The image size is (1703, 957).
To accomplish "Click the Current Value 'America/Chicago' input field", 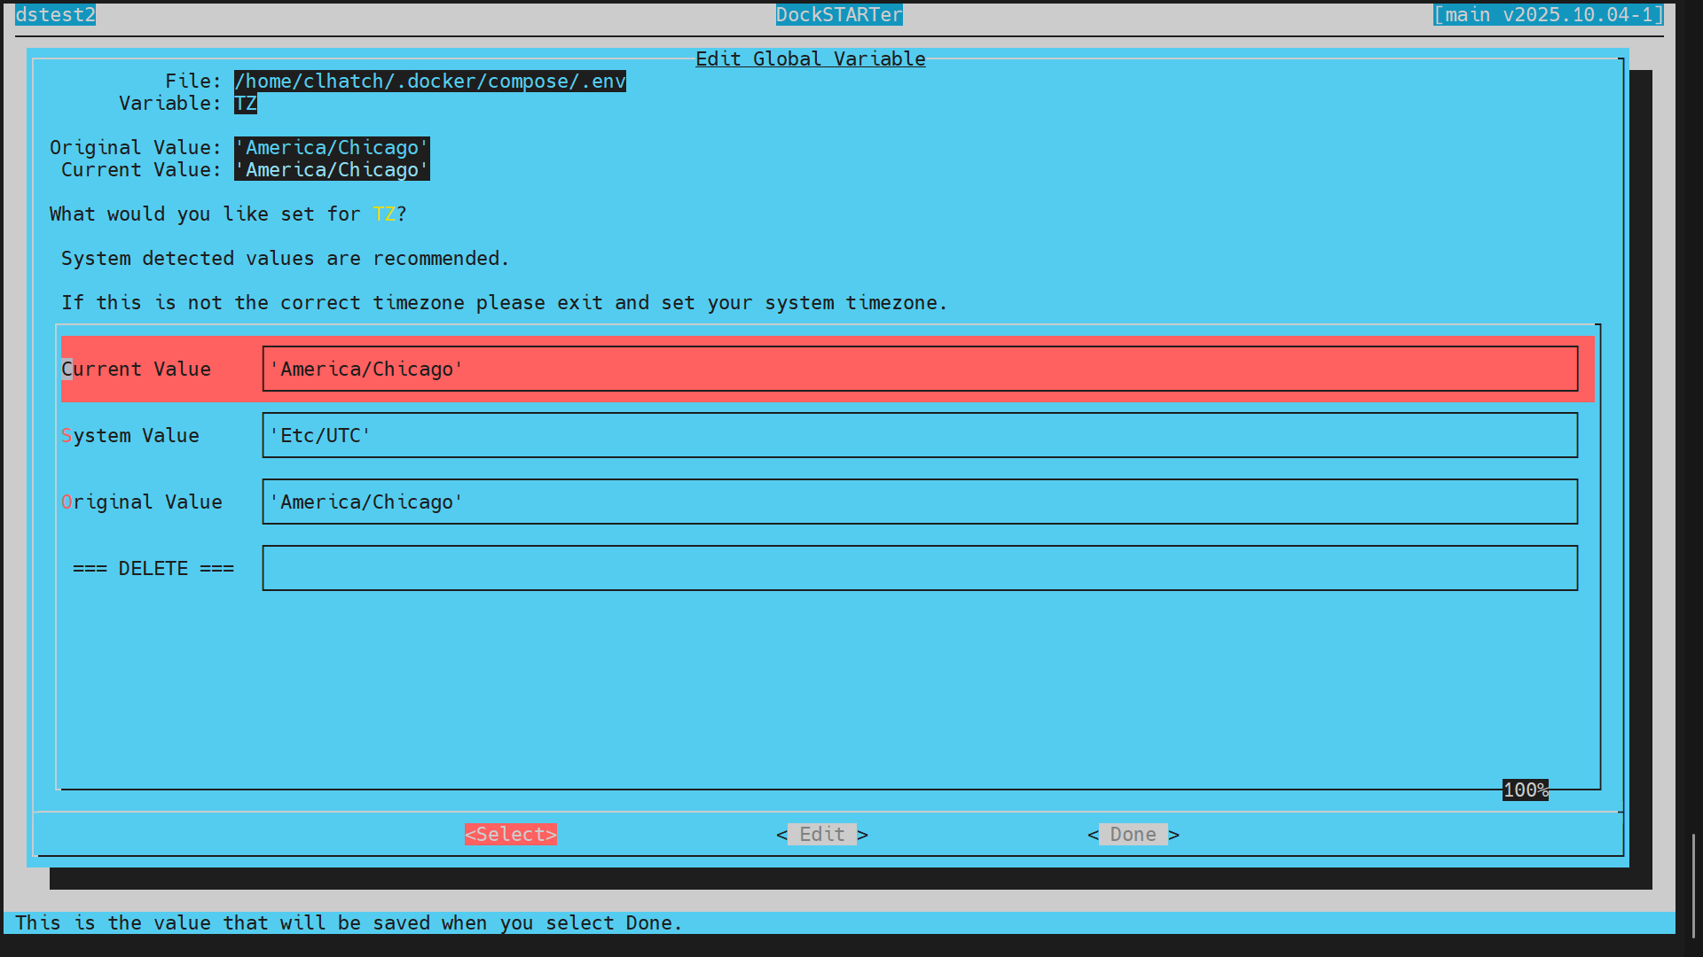I will (x=919, y=369).
